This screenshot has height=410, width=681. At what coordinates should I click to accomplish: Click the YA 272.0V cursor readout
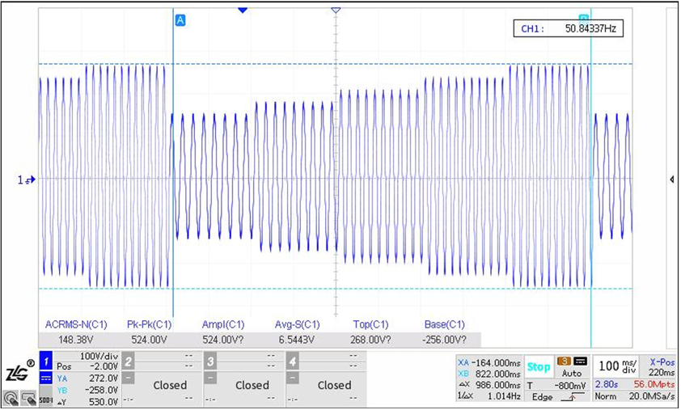tap(87, 378)
